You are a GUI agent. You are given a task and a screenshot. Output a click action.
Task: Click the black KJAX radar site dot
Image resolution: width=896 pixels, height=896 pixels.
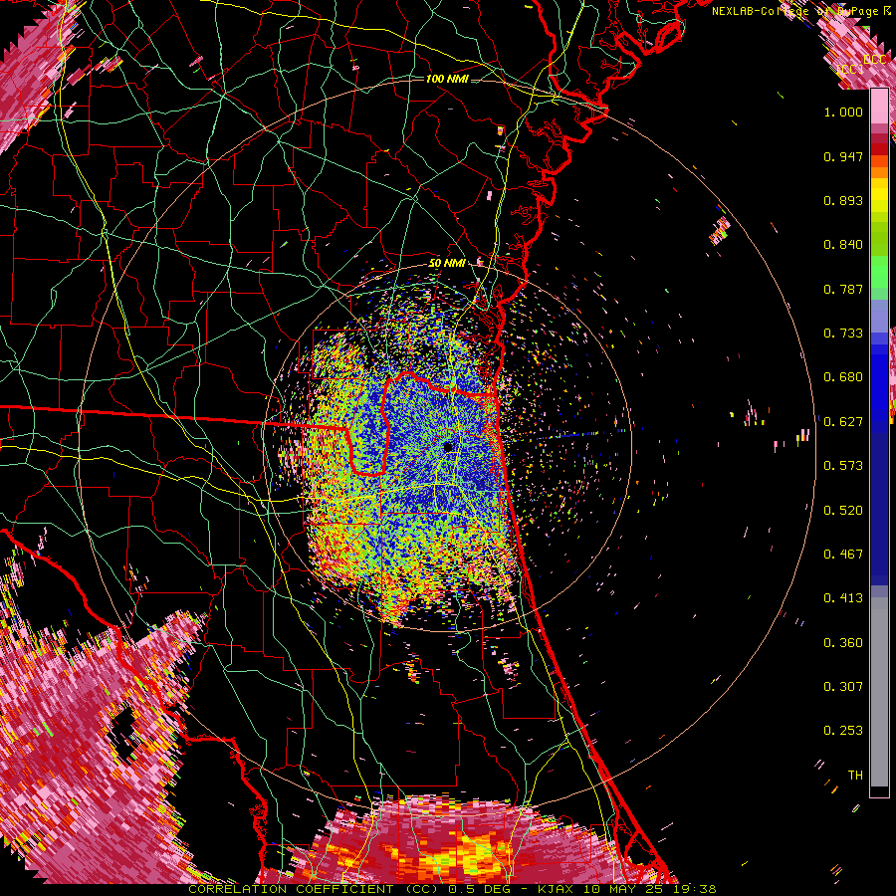448,447
